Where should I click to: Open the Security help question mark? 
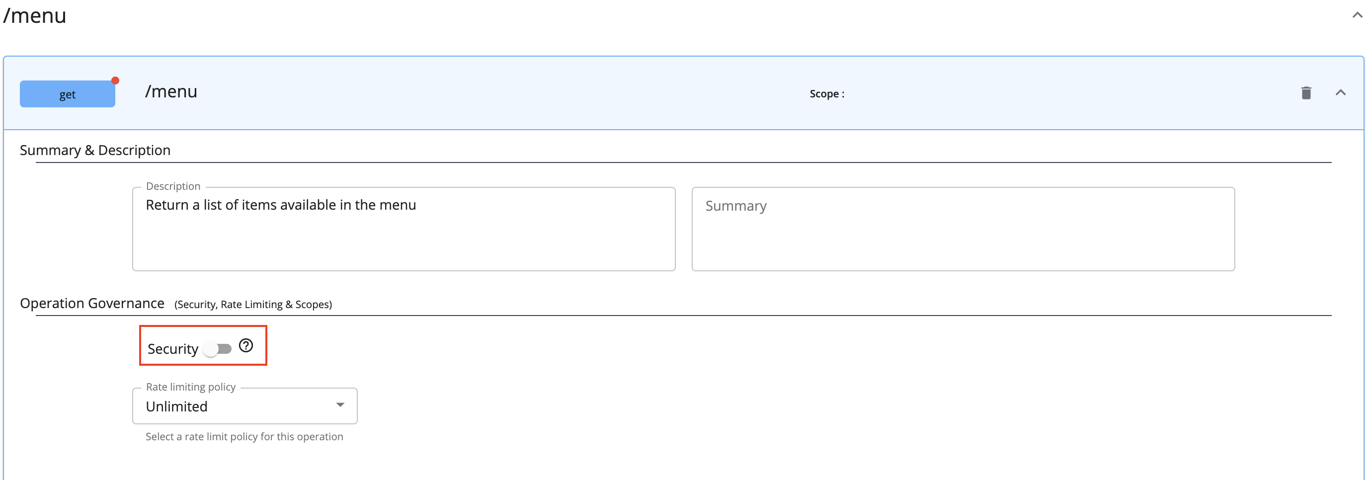pyautogui.click(x=245, y=346)
